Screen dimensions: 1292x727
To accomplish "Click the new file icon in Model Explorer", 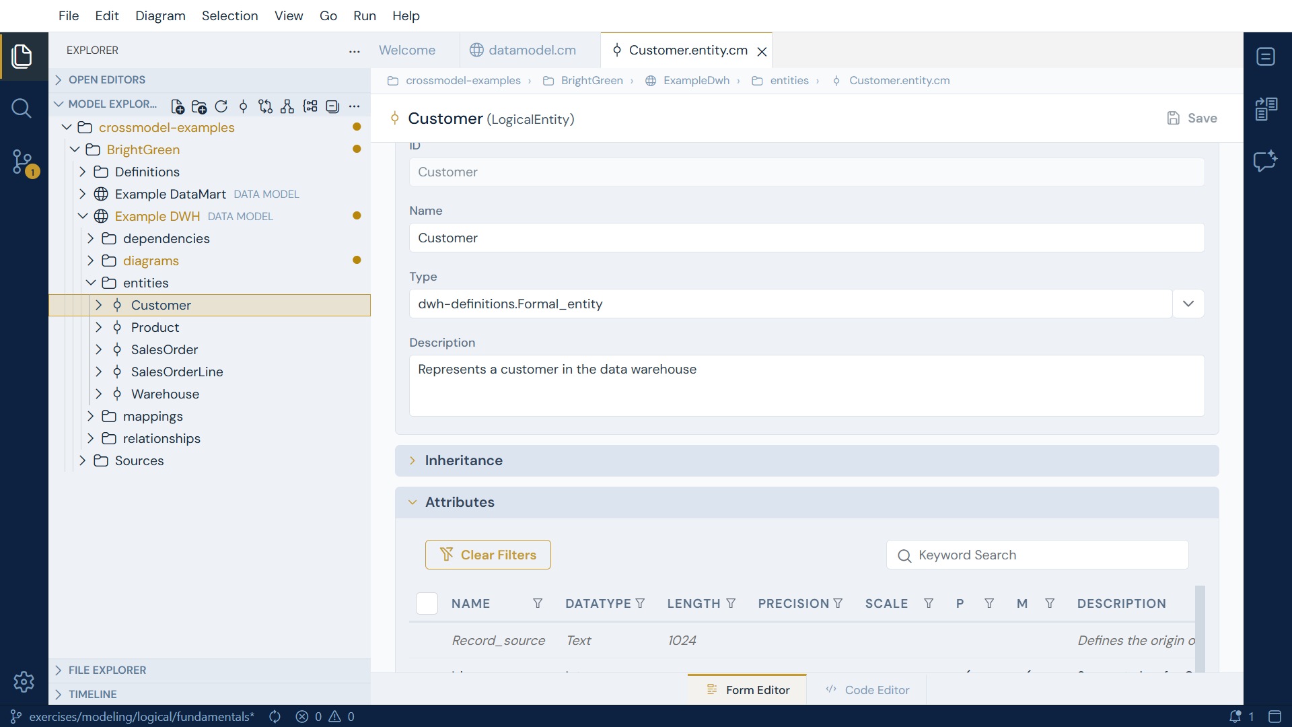I will click(x=178, y=106).
